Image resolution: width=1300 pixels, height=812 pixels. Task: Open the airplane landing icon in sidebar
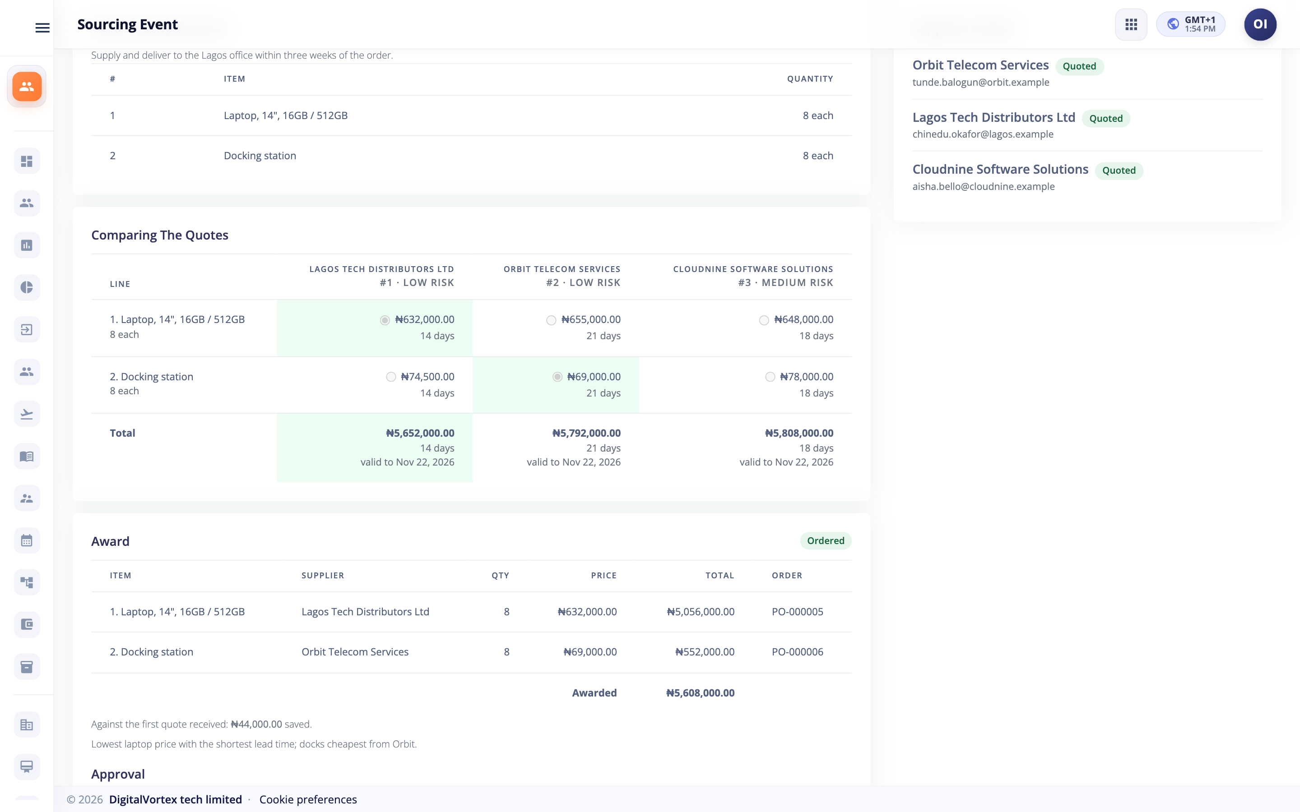click(x=27, y=414)
